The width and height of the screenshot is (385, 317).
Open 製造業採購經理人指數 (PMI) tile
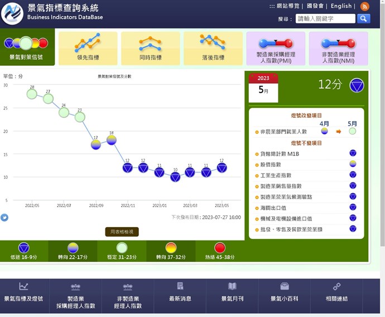(x=276, y=48)
